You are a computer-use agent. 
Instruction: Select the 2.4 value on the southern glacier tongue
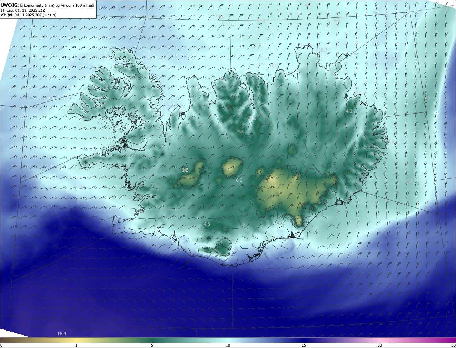point(299,221)
